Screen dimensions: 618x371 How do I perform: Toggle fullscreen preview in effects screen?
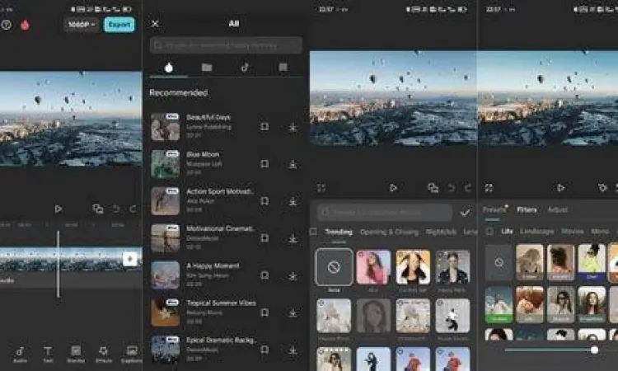click(x=321, y=188)
